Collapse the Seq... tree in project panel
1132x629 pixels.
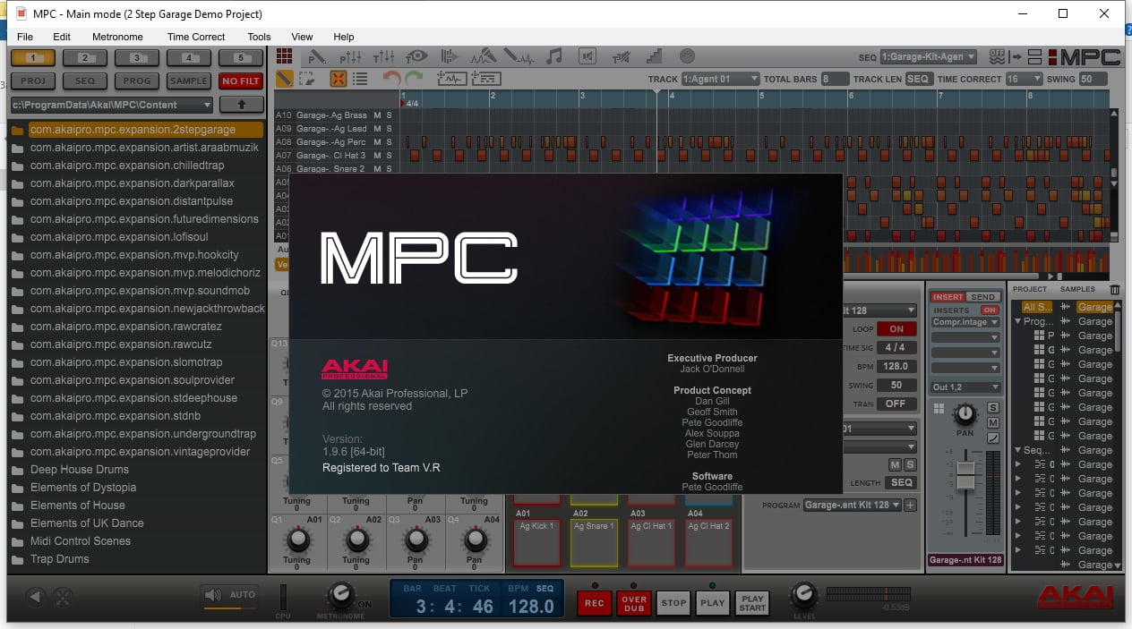pyautogui.click(x=1017, y=450)
